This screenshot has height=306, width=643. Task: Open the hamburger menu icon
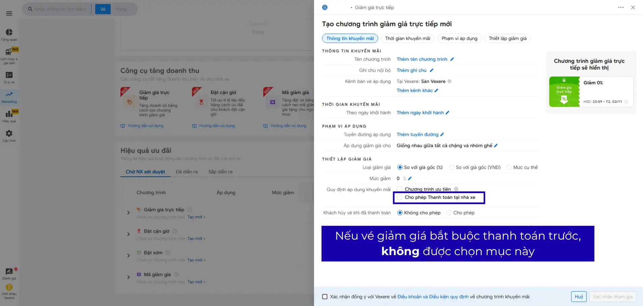pyautogui.click(x=9, y=13)
